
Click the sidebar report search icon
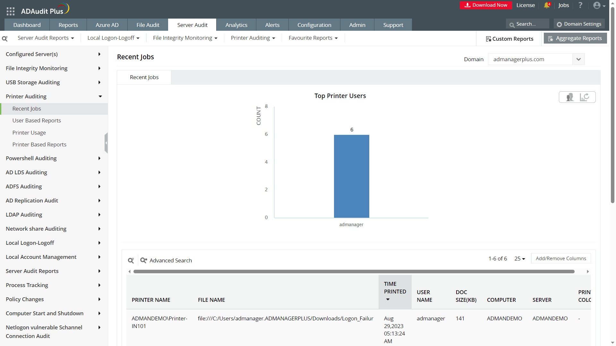tap(5, 38)
